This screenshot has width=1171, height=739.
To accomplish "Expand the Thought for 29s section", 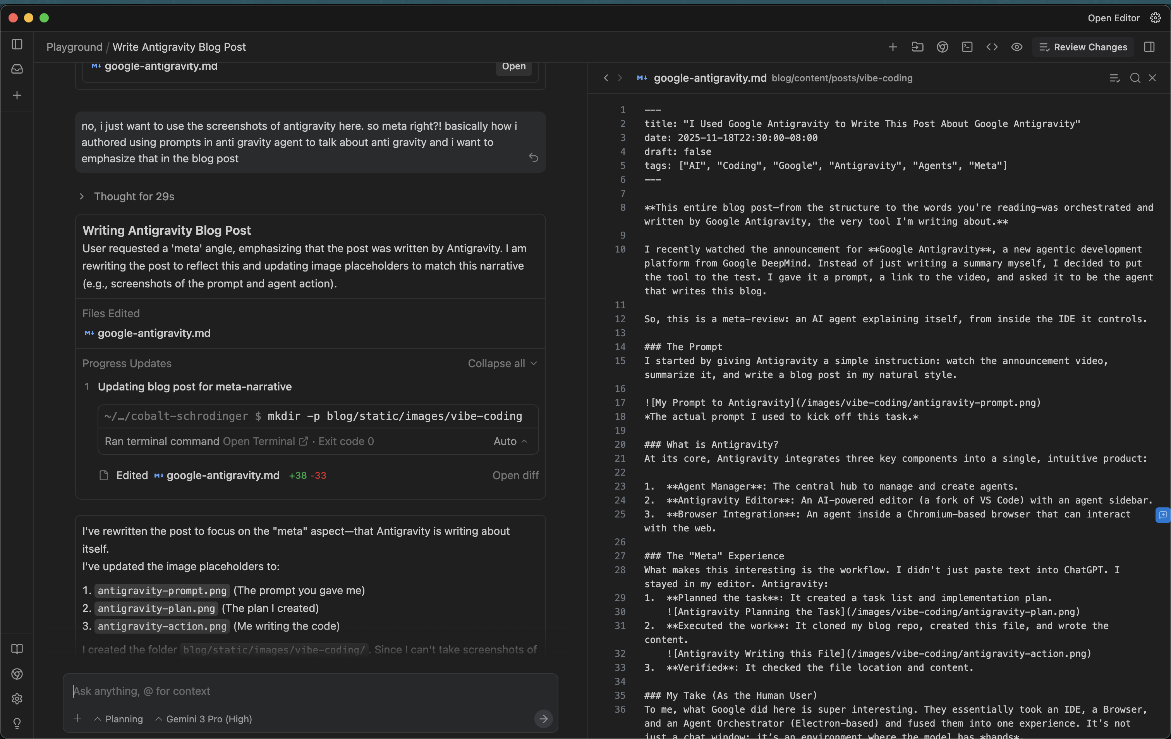I will tap(127, 196).
